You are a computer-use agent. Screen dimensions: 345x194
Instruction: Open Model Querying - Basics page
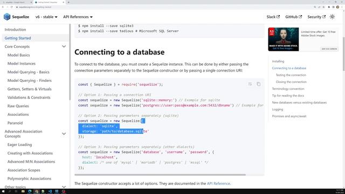click(29, 72)
